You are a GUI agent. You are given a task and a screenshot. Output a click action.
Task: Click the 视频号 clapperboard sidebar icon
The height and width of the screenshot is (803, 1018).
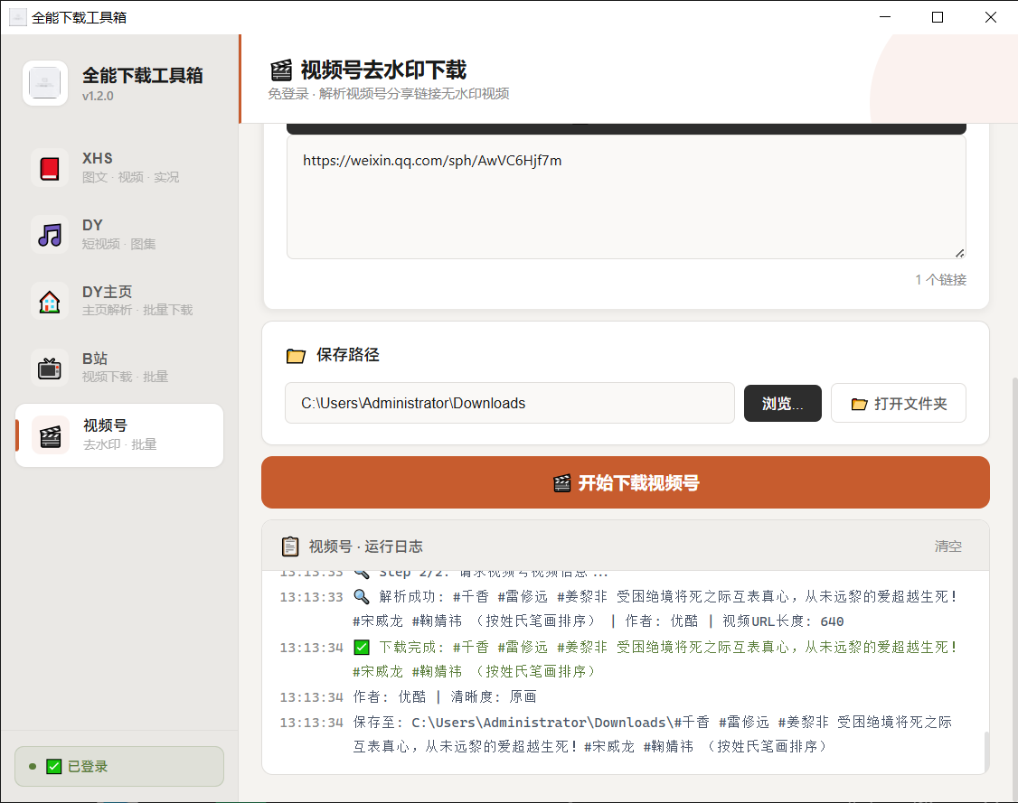(50, 436)
